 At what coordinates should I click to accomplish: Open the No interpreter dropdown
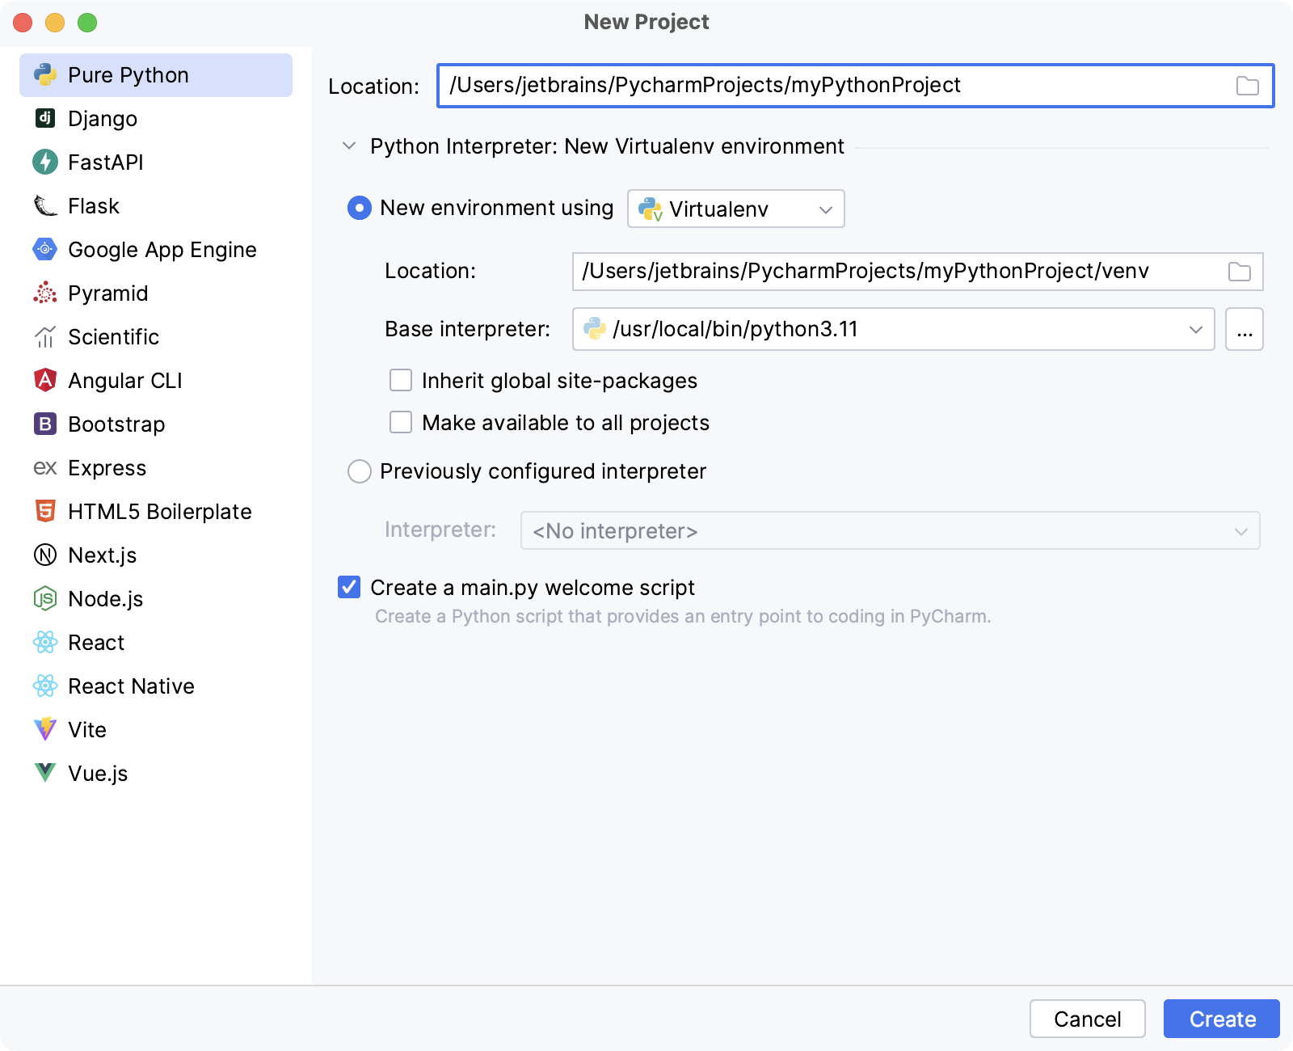click(891, 531)
